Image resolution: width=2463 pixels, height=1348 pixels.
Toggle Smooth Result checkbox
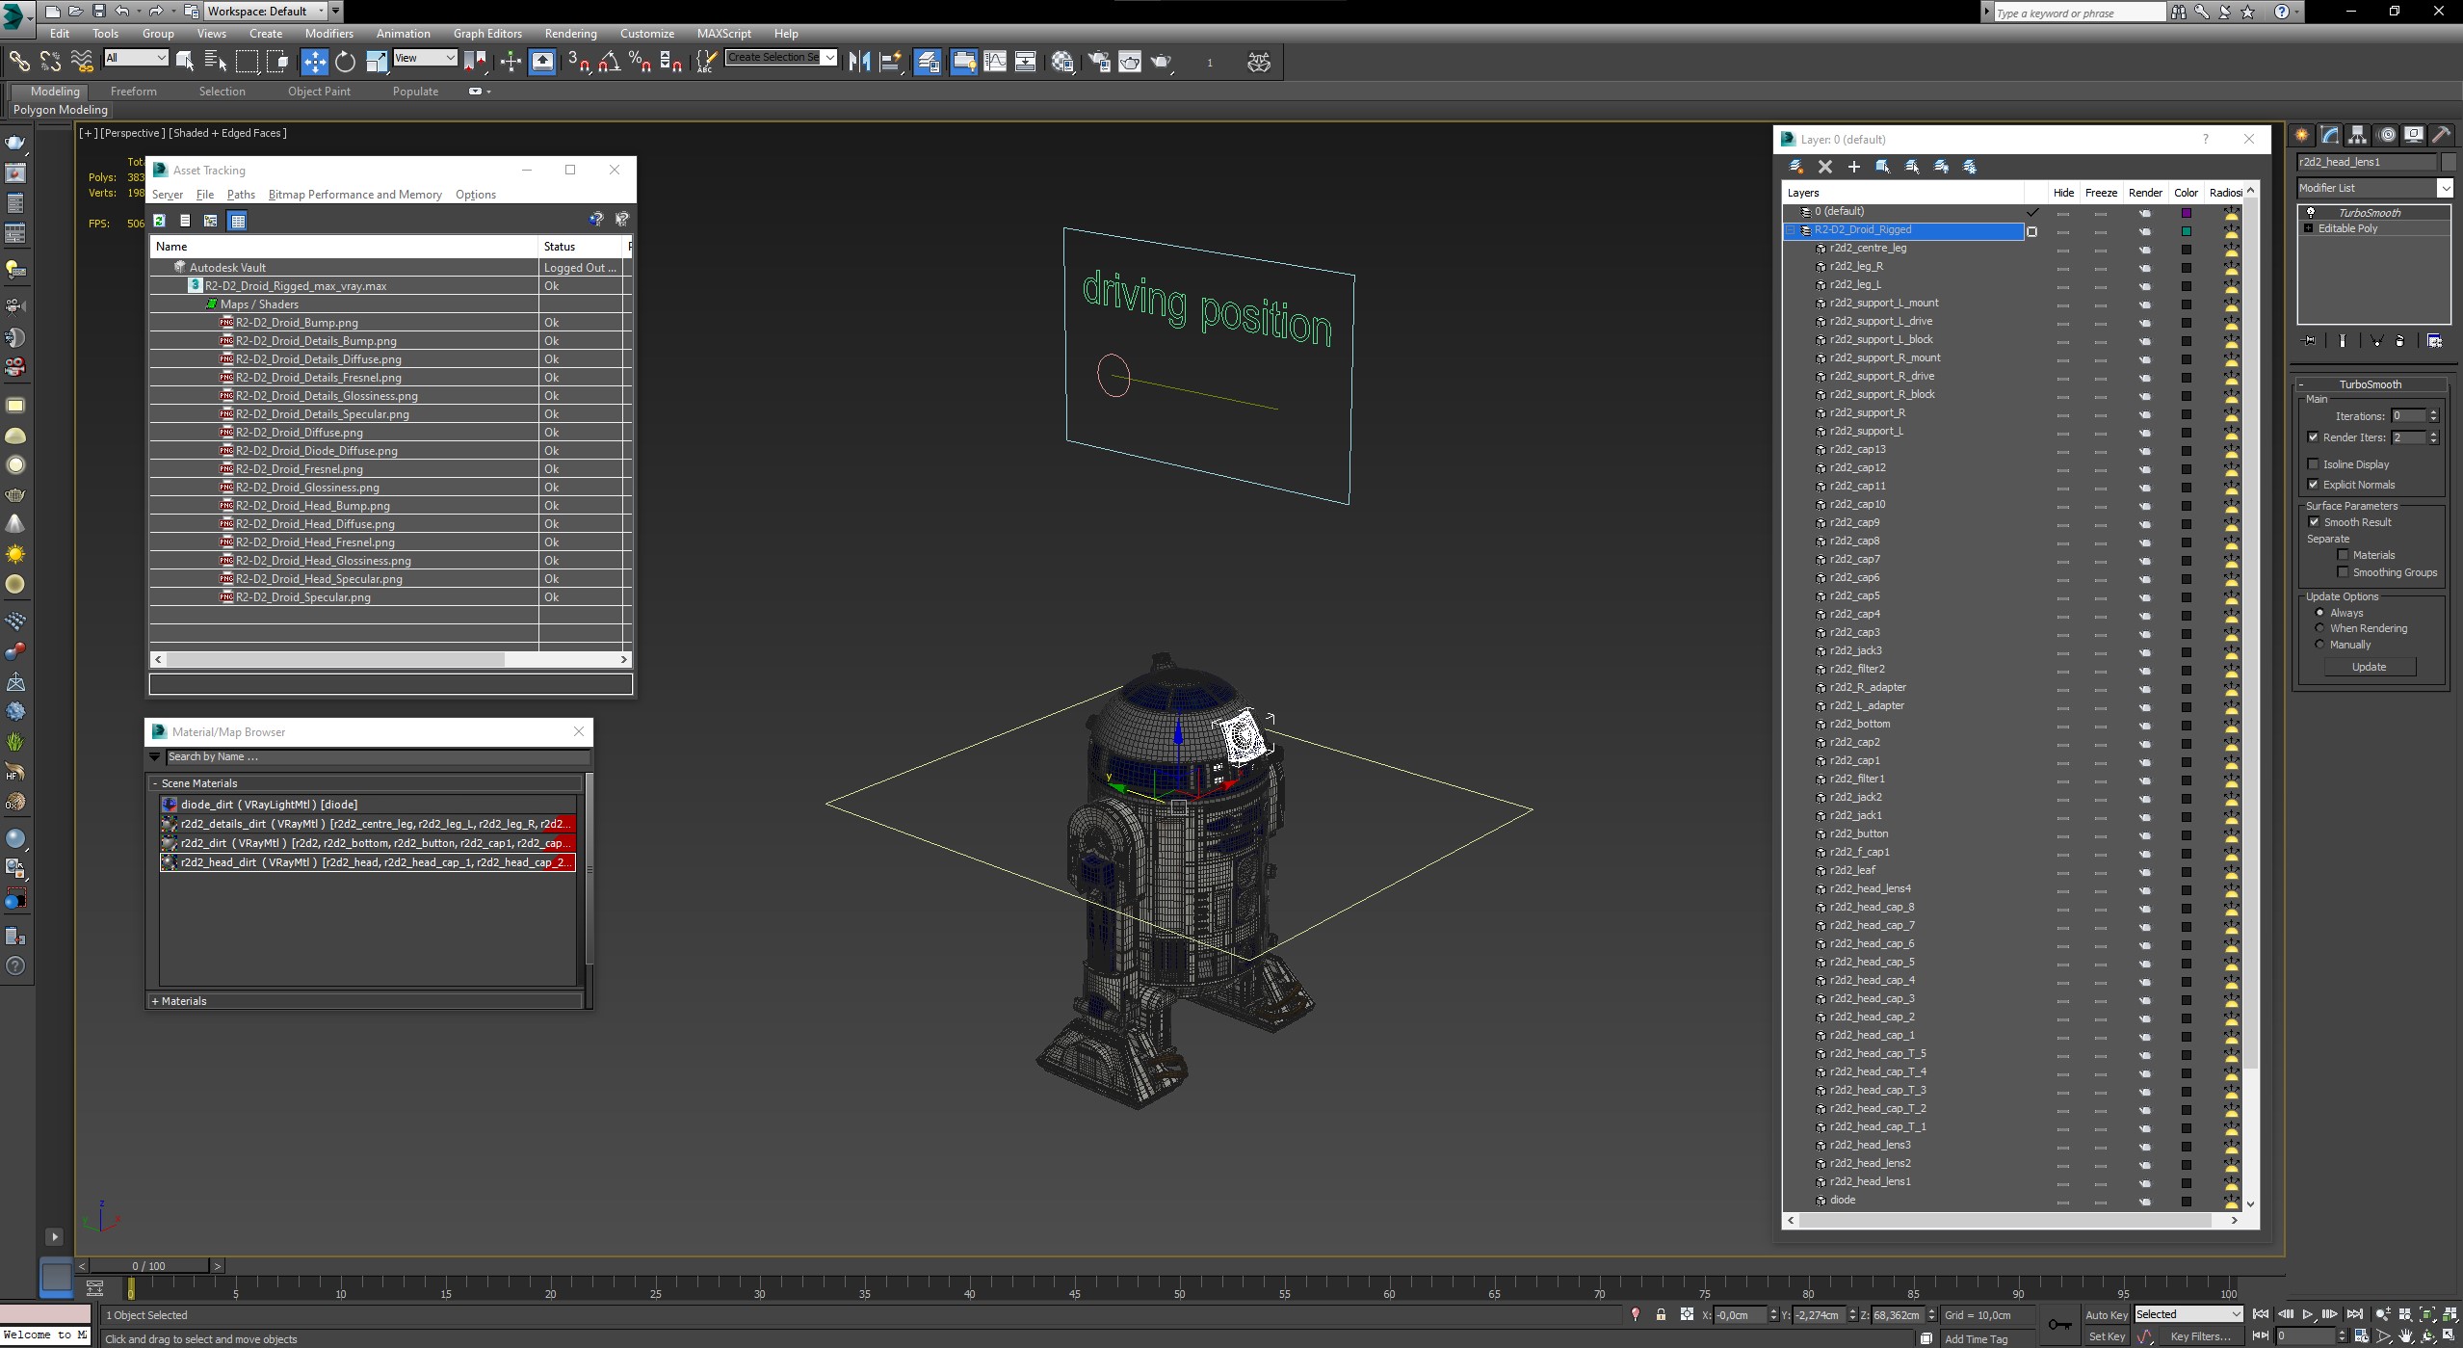2314,522
